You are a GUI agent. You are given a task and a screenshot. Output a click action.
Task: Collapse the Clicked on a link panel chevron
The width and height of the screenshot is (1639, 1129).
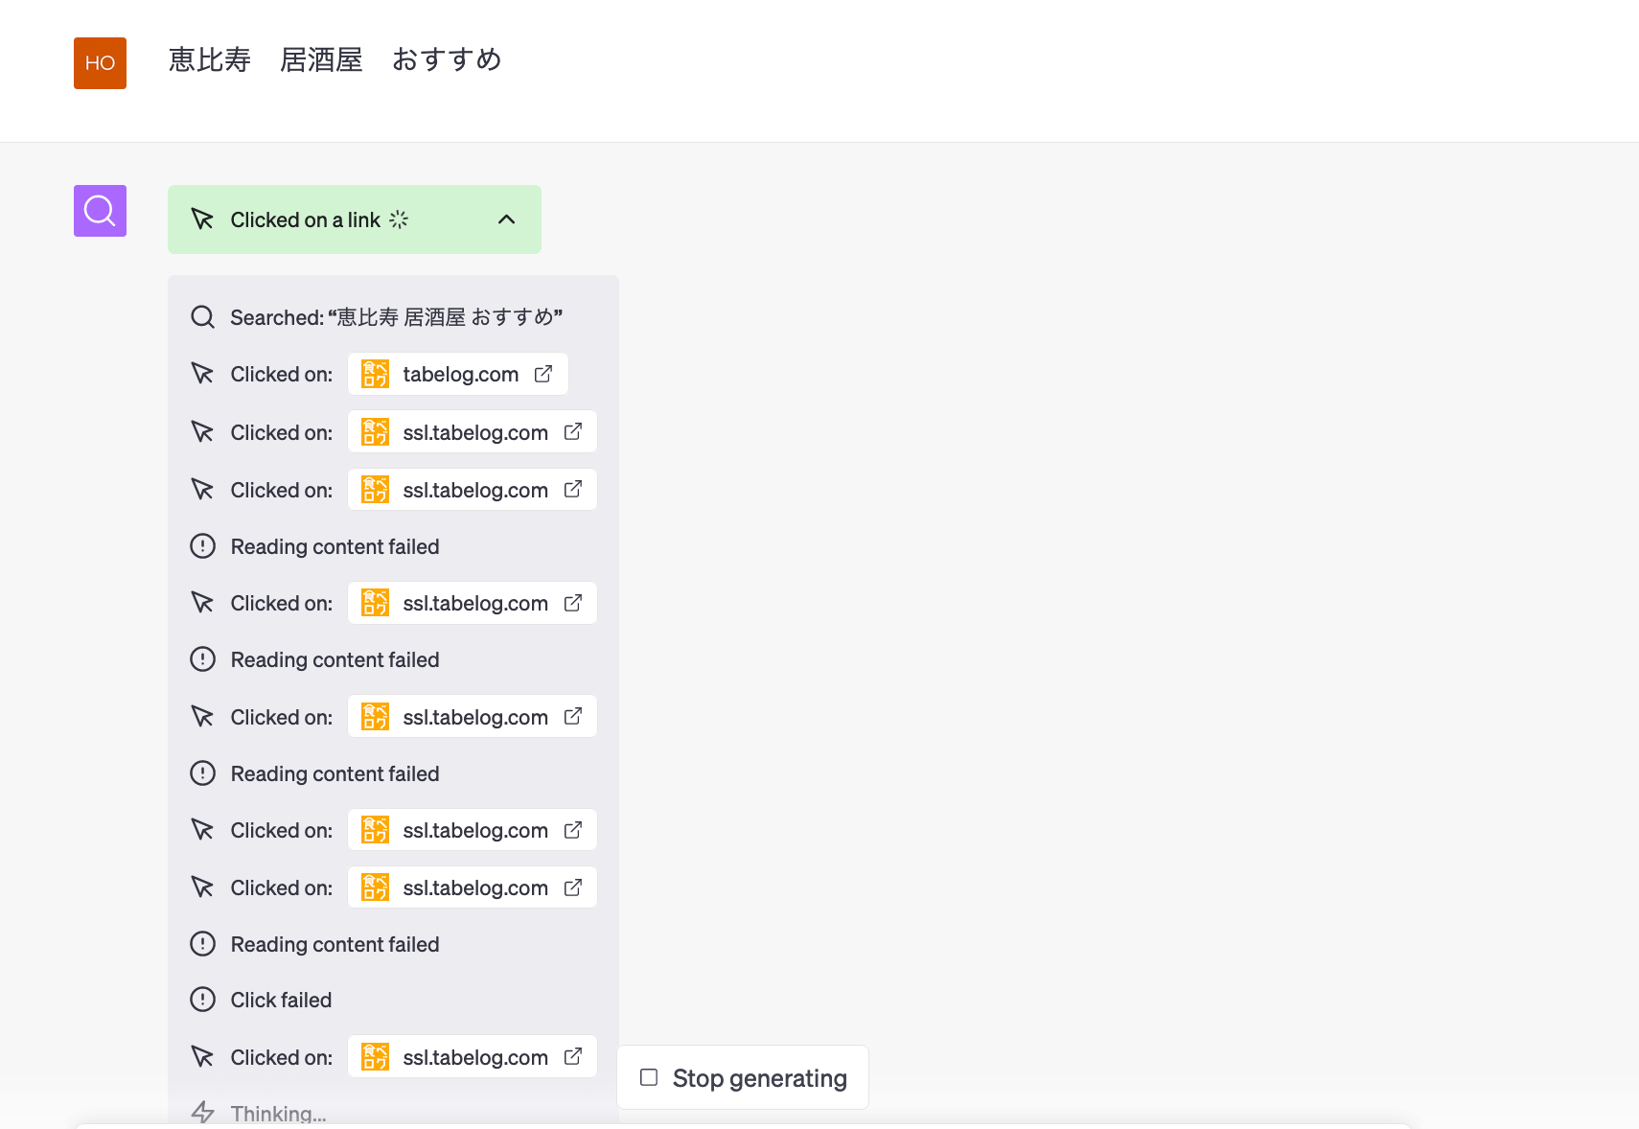tap(506, 219)
